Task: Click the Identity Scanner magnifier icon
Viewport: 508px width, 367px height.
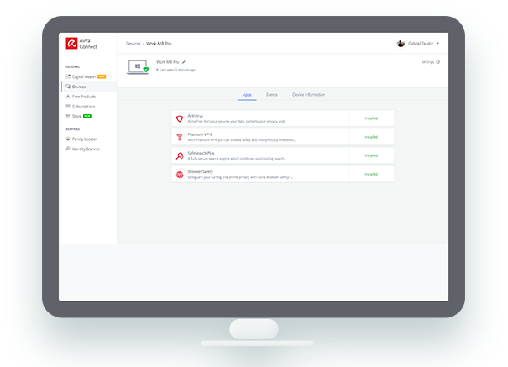Action: tap(68, 149)
